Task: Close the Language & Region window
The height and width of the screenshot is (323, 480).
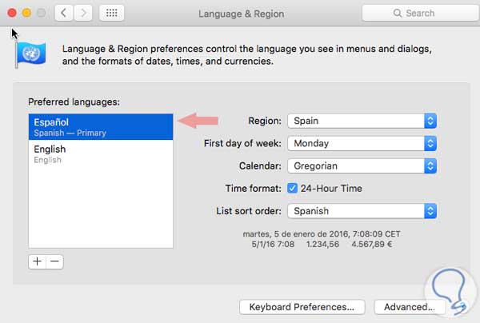Action: click(12, 13)
